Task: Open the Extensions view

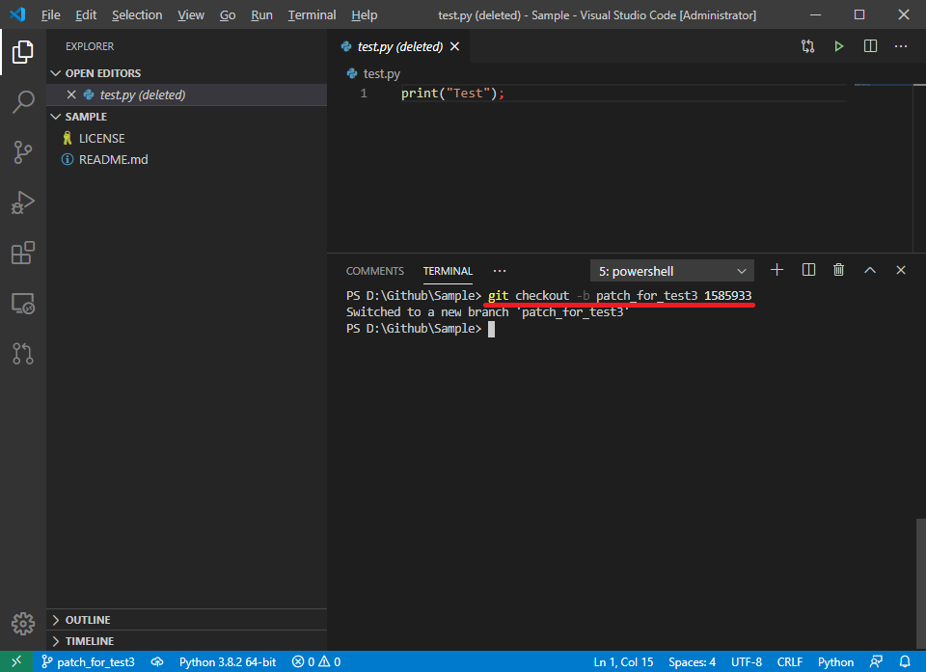Action: 23,253
